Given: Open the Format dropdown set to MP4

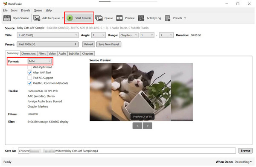Looking at the screenshot, I should 40,61.
